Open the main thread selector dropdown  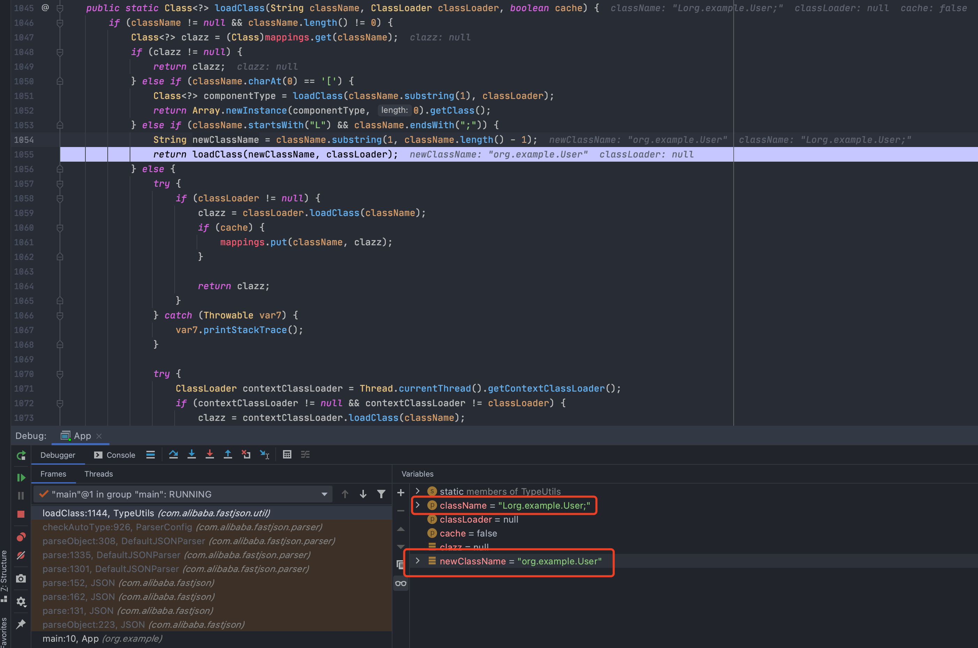[324, 494]
